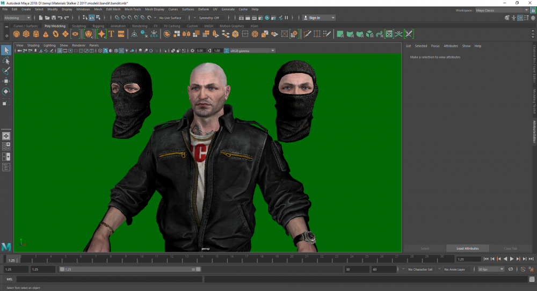
Task: Click the viewport gamma value field
Action: pyautogui.click(x=217, y=50)
